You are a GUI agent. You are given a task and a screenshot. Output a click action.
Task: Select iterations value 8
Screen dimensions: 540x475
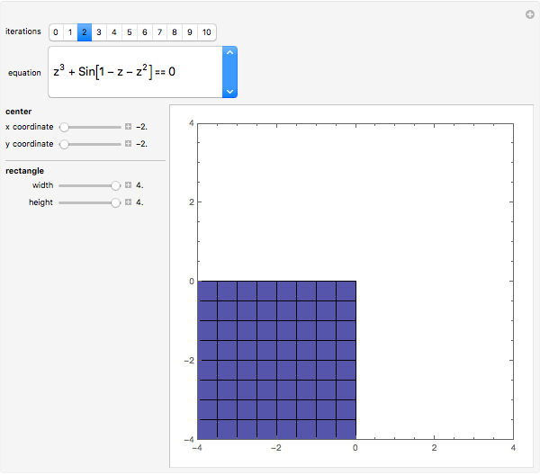tap(174, 32)
